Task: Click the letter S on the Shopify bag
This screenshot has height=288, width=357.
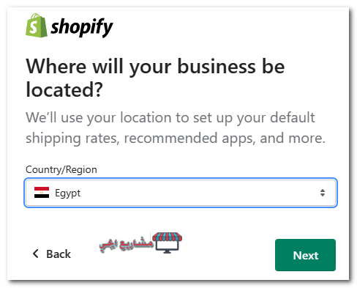Action: (x=34, y=28)
